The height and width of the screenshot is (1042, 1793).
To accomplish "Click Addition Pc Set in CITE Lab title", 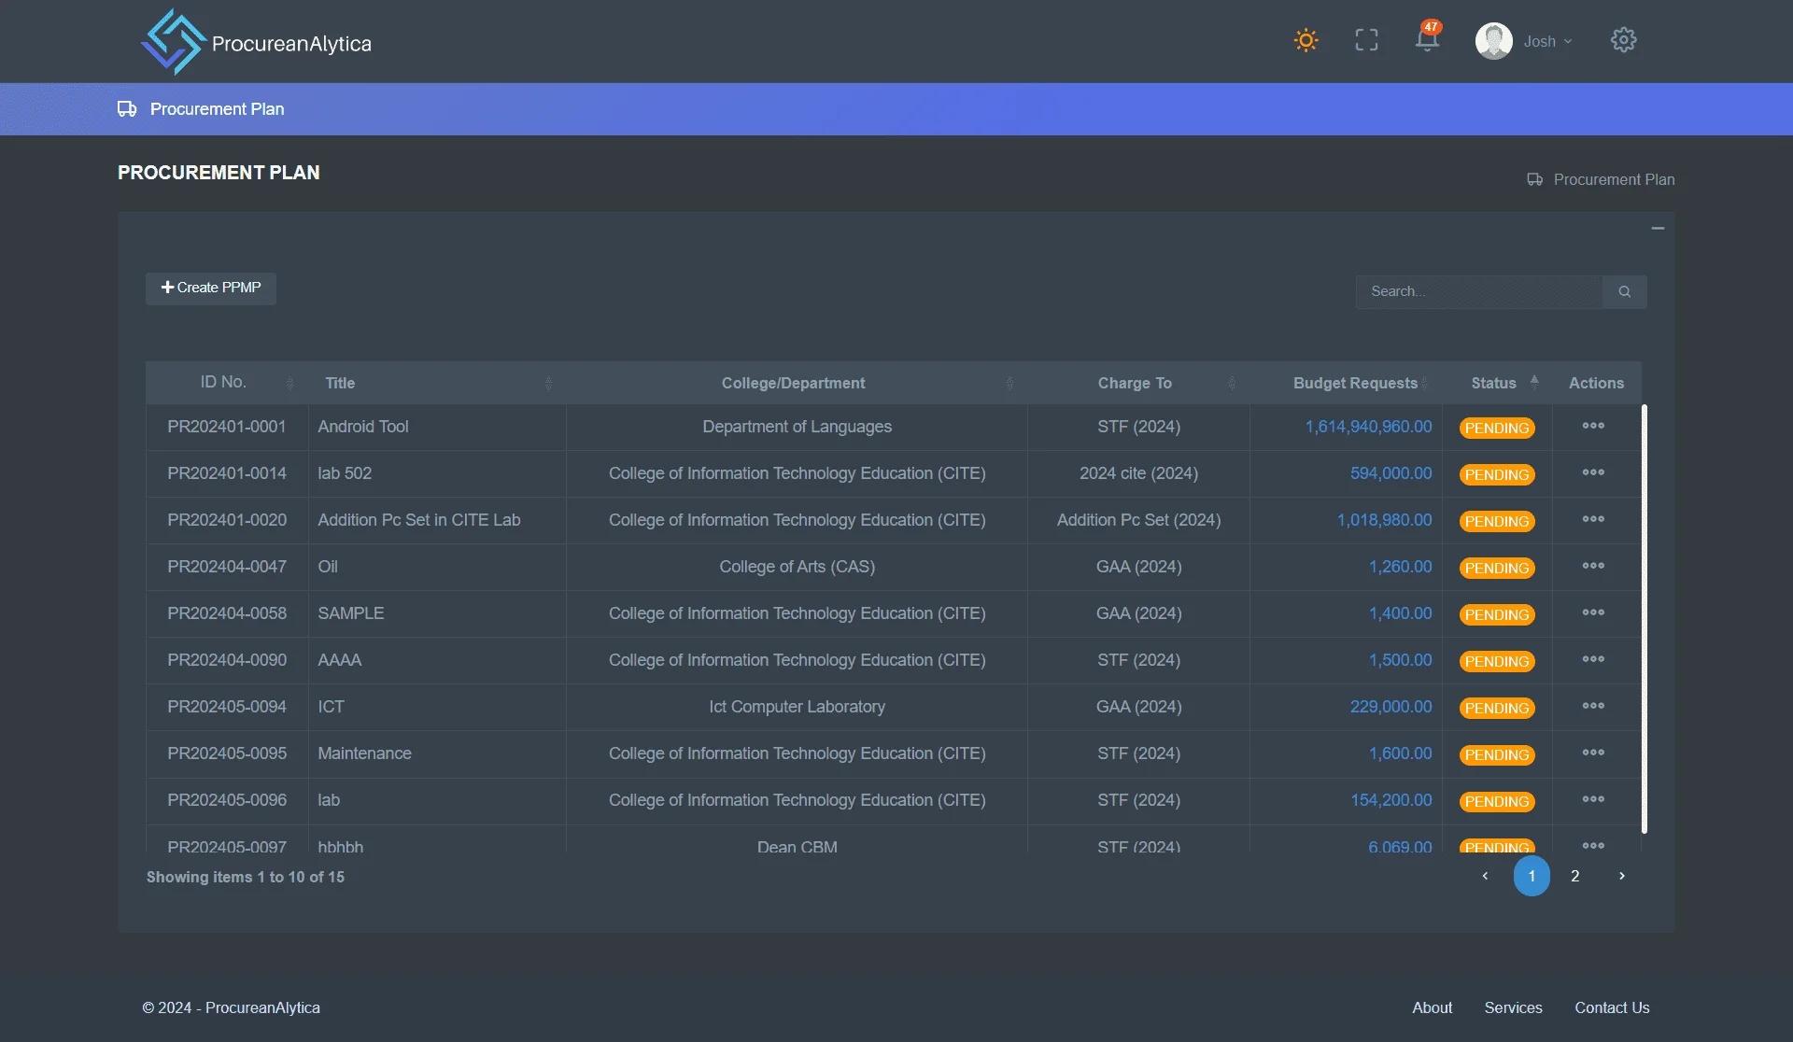I will pyautogui.click(x=419, y=520).
